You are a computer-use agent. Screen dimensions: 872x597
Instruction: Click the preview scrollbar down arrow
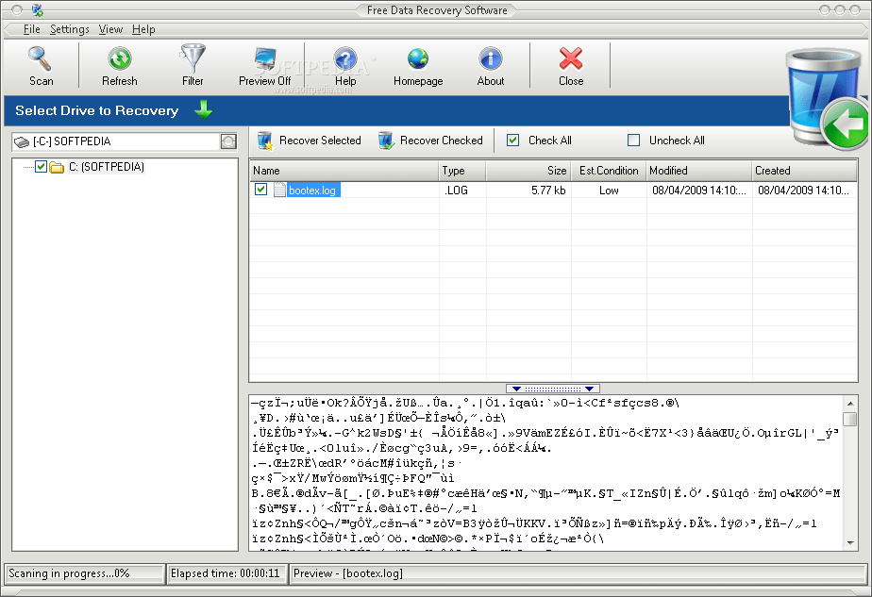849,542
